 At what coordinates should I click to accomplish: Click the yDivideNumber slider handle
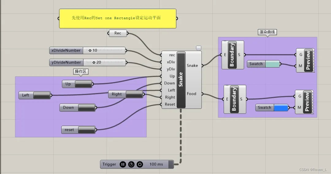tap(94, 63)
